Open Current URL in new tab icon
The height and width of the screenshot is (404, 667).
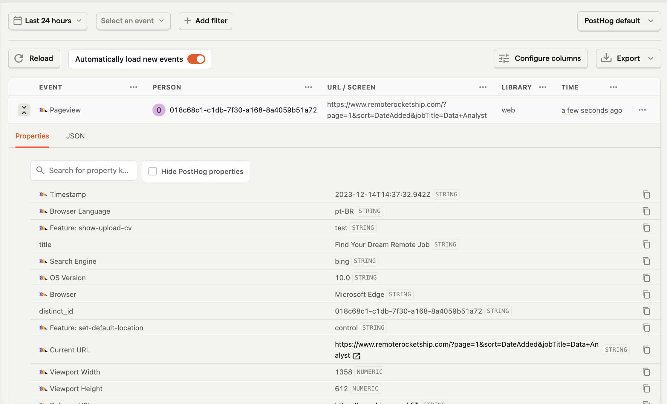coord(357,356)
